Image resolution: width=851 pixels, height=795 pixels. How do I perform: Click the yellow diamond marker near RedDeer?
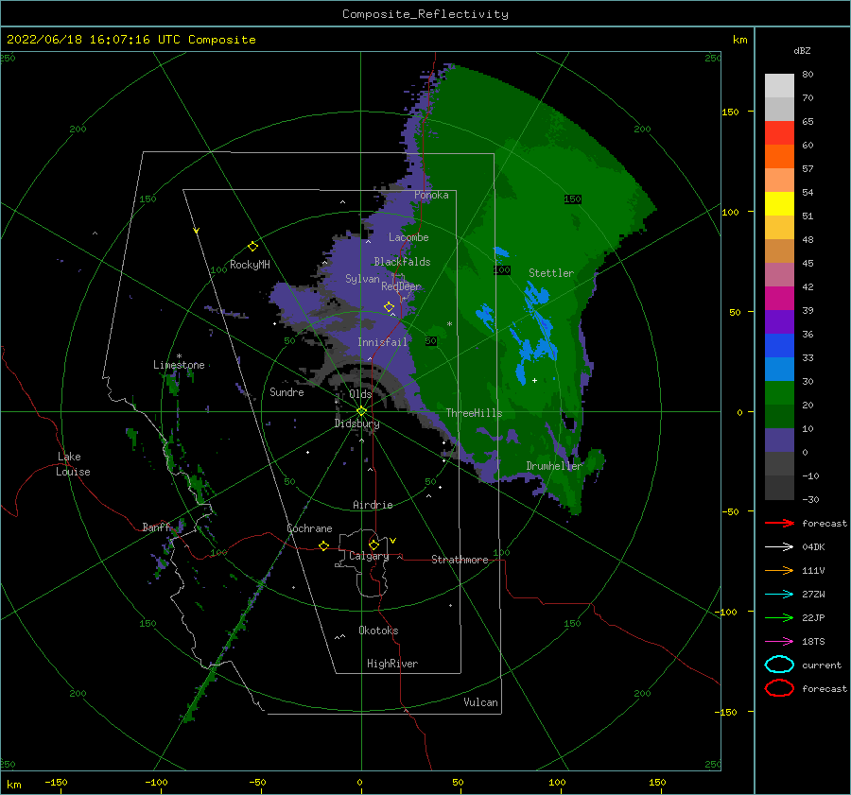click(389, 307)
